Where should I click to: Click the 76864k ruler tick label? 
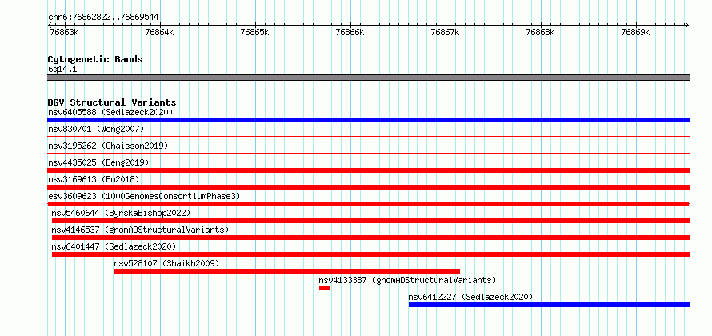click(159, 33)
